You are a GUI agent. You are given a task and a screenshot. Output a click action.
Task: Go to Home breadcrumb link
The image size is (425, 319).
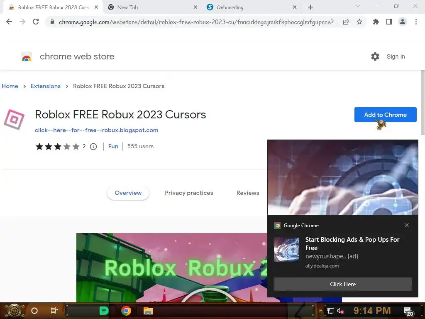(x=10, y=86)
